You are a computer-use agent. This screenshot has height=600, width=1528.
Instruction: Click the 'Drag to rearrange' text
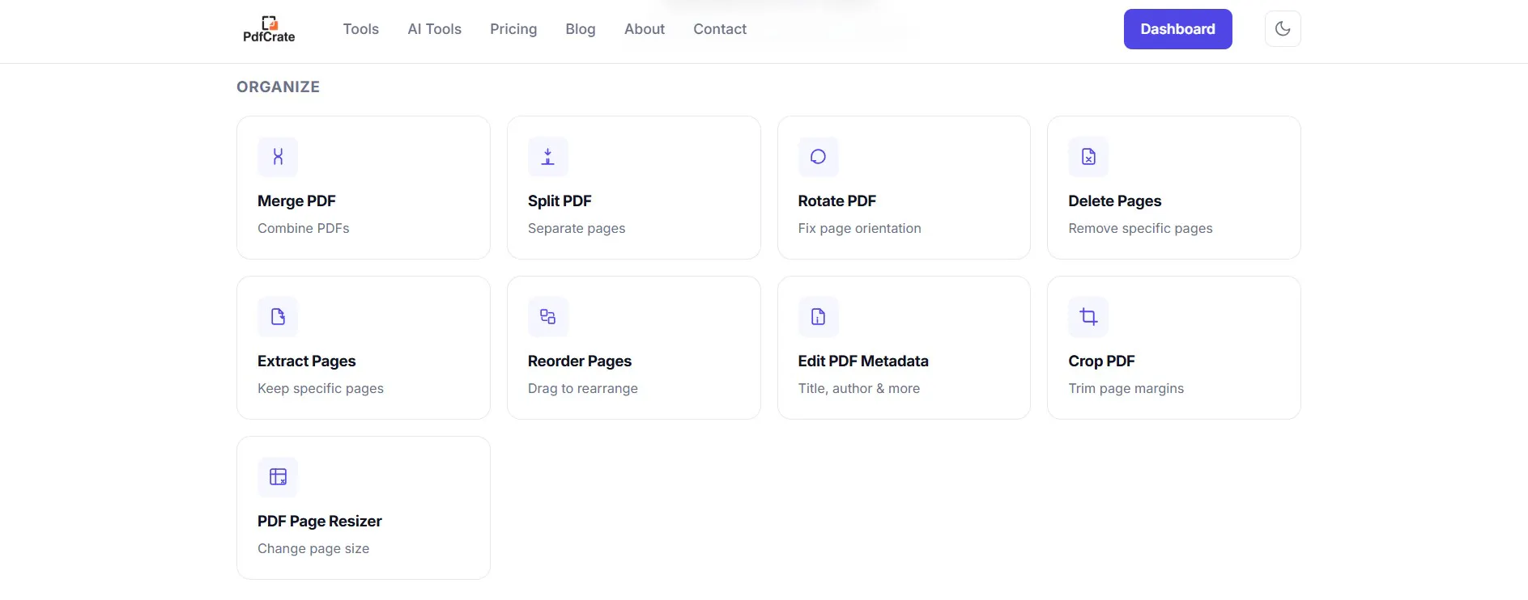[582, 389]
